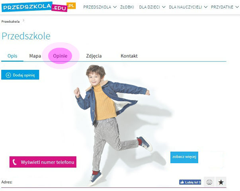Switch to the Mapa tab
Image resolution: width=240 pixels, height=191 pixels.
(x=35, y=56)
